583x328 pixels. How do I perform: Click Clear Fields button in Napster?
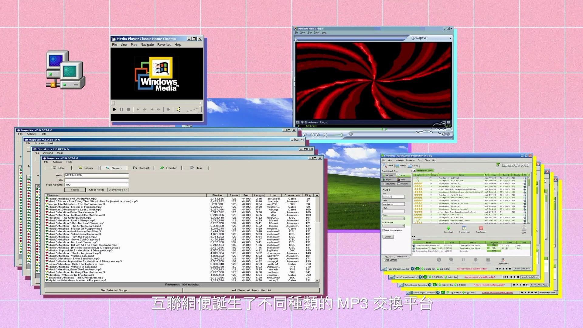(x=97, y=190)
